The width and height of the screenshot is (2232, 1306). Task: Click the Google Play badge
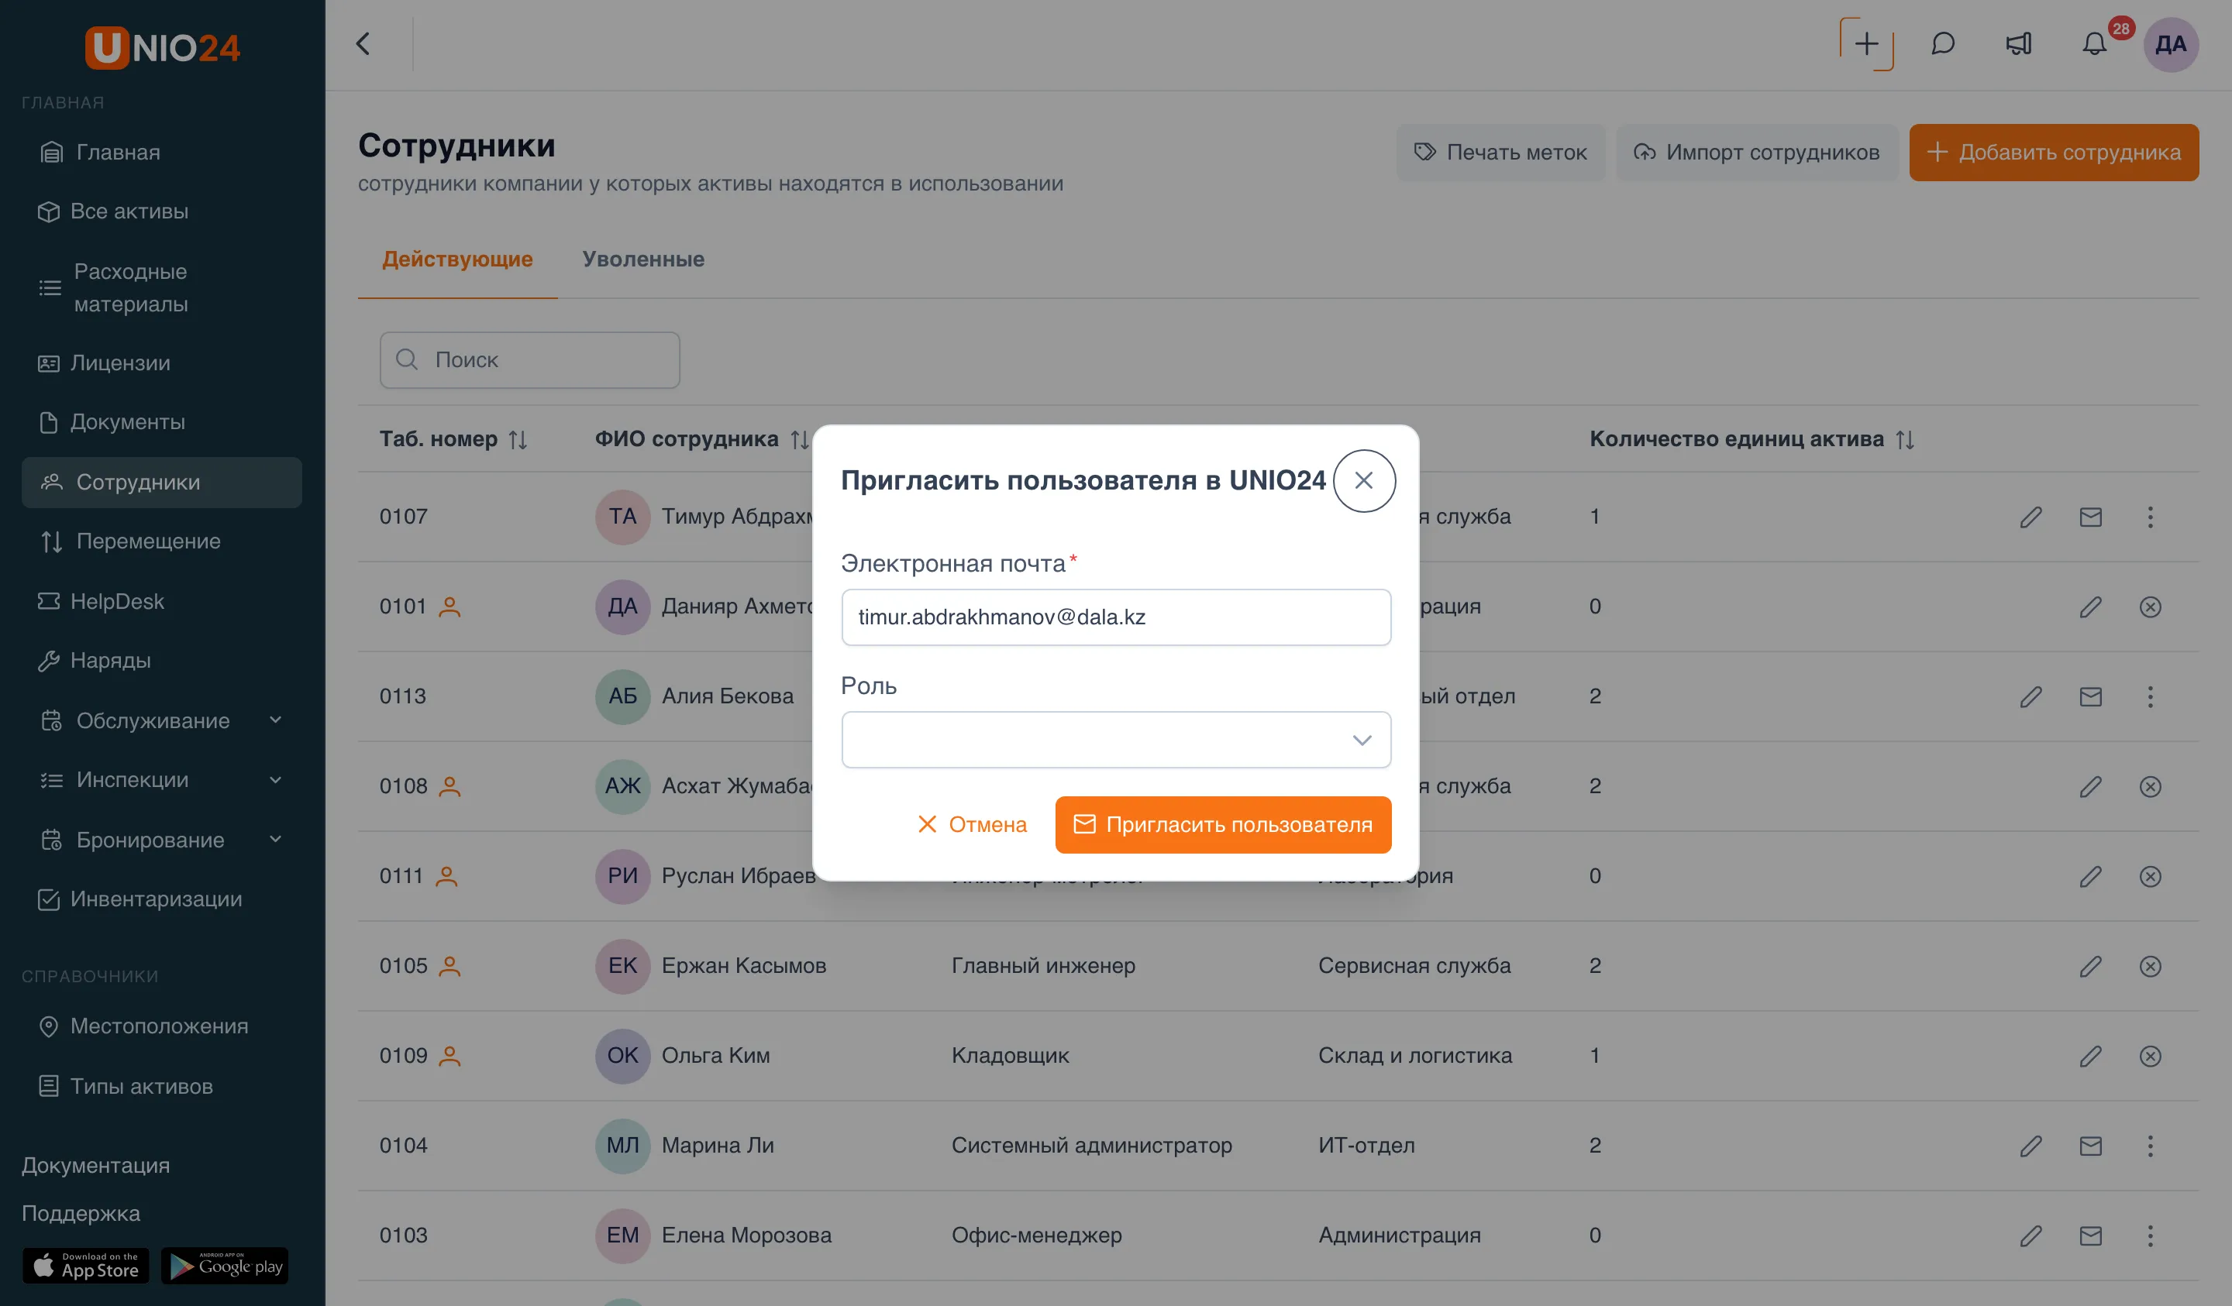225,1266
